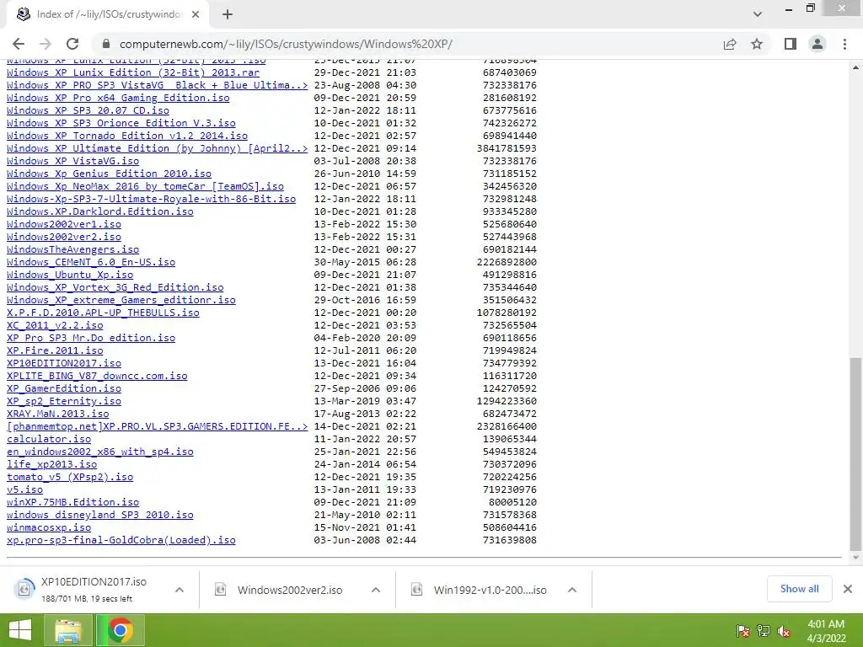
Task: Open en_windows2002_x86_with_sp4.iso link
Action: click(99, 452)
